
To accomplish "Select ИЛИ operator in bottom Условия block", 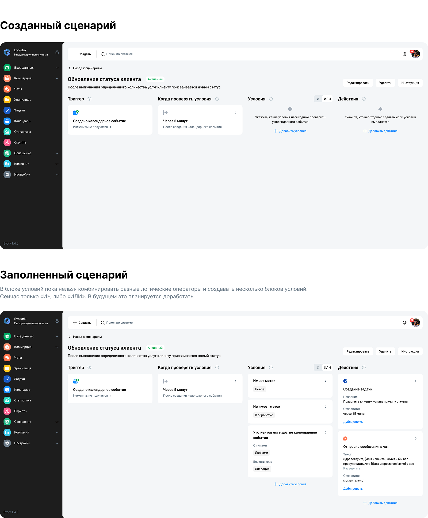I will point(327,368).
